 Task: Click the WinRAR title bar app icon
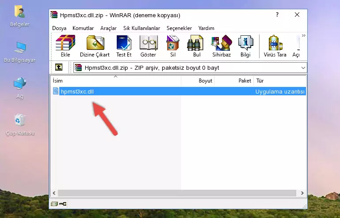54,15
